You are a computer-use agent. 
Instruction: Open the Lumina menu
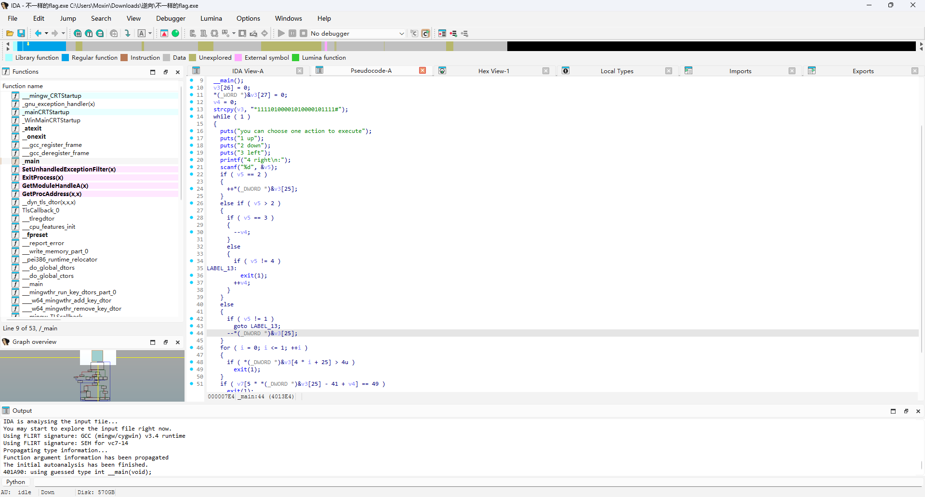point(211,18)
